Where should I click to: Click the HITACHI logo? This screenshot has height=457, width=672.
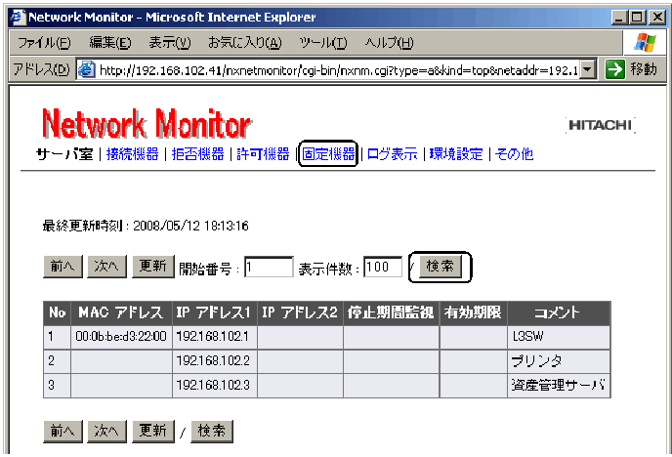tap(600, 125)
